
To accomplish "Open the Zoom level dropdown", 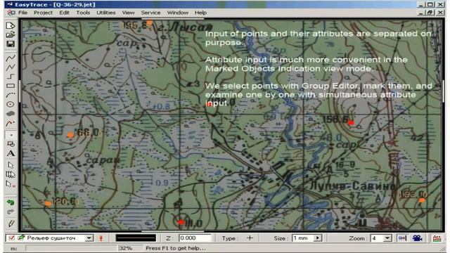I will point(387,238).
